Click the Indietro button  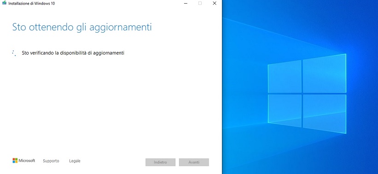tap(160, 162)
